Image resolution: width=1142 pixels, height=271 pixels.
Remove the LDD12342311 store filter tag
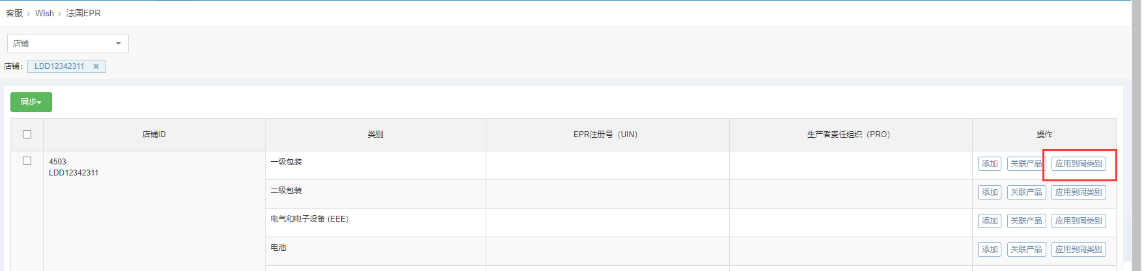point(96,66)
